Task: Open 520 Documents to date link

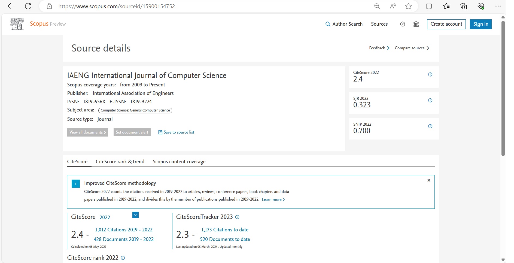Action: [x=225, y=239]
